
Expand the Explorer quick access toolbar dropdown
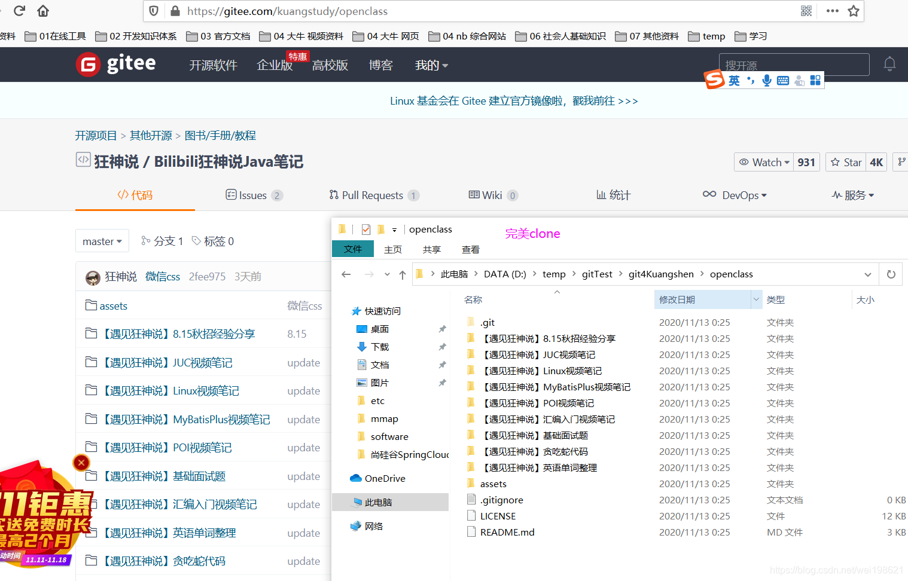point(394,230)
